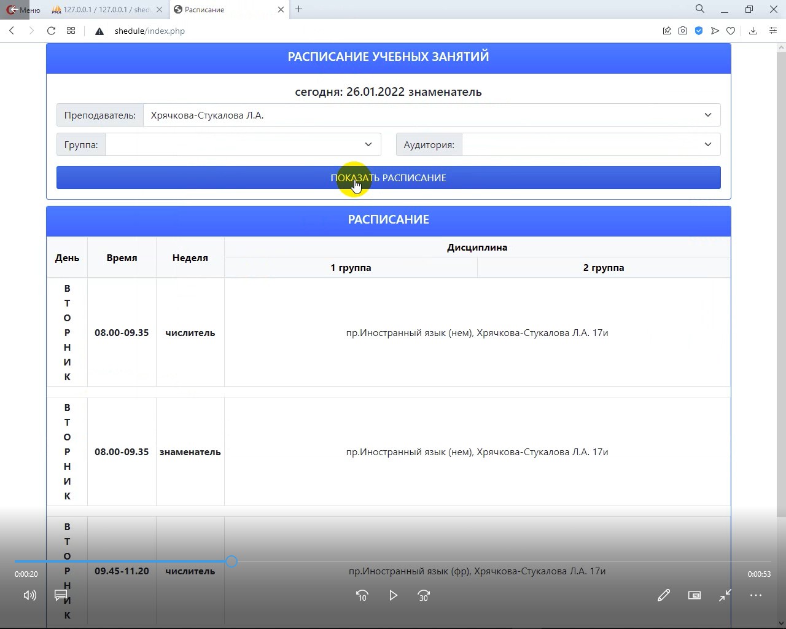Image resolution: width=786 pixels, height=629 pixels.
Task: Open the blue privacy shield icon
Action: click(x=699, y=31)
